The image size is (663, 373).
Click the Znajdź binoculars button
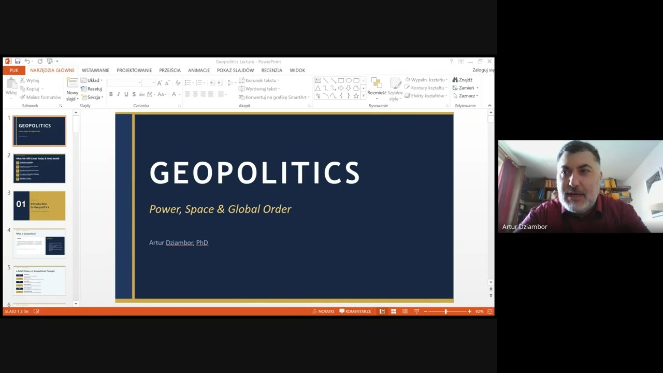[x=463, y=80]
